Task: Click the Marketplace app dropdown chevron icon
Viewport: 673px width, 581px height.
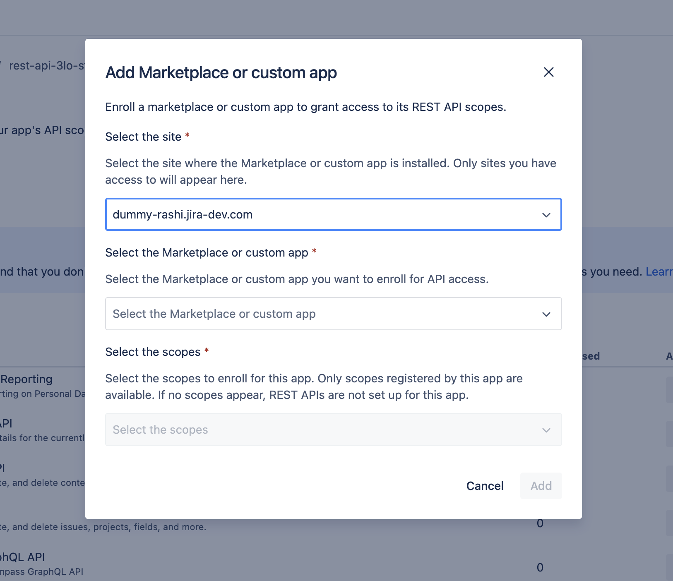Action: (x=546, y=314)
